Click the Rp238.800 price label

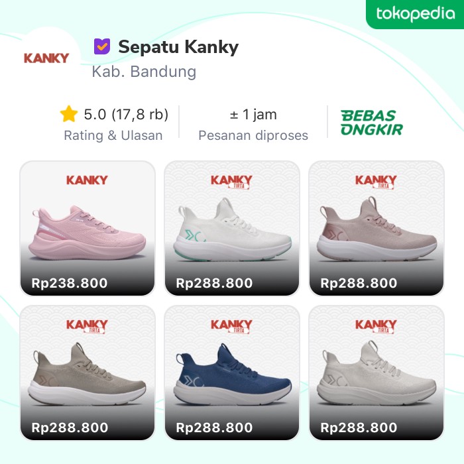coord(70,283)
